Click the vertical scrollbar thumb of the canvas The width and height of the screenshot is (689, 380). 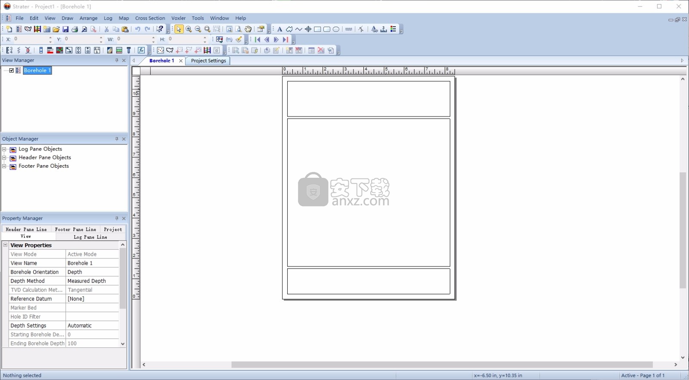click(x=683, y=230)
